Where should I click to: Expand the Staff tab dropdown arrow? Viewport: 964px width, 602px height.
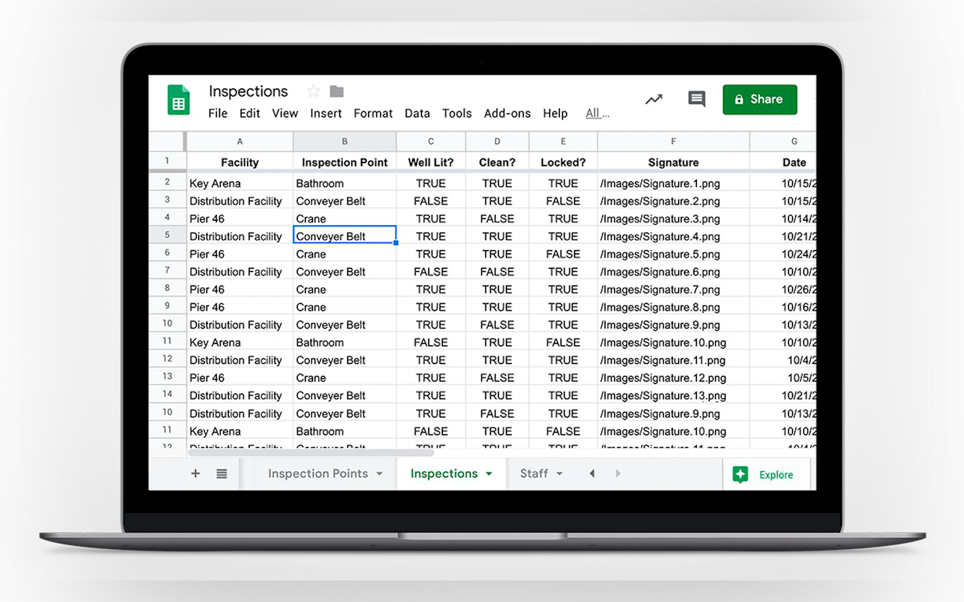[x=559, y=474]
